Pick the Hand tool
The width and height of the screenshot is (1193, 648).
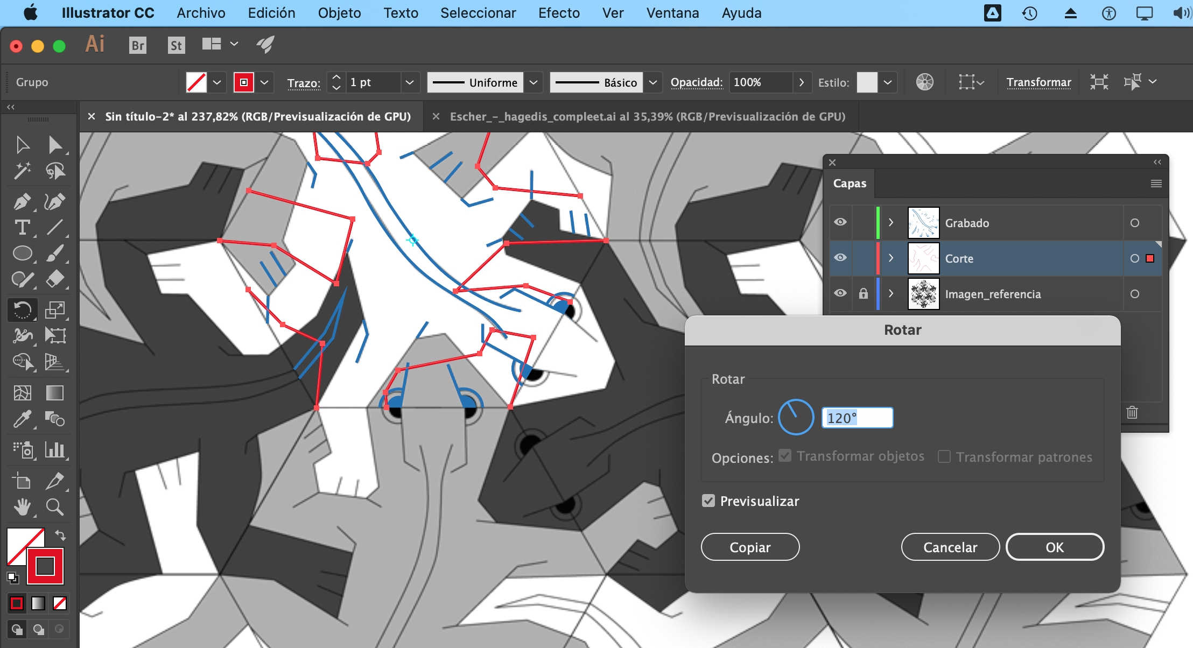tap(22, 506)
